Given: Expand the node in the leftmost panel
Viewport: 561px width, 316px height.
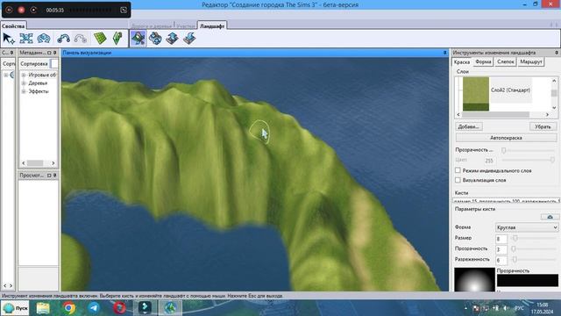Looking at the screenshot, I should 6,75.
